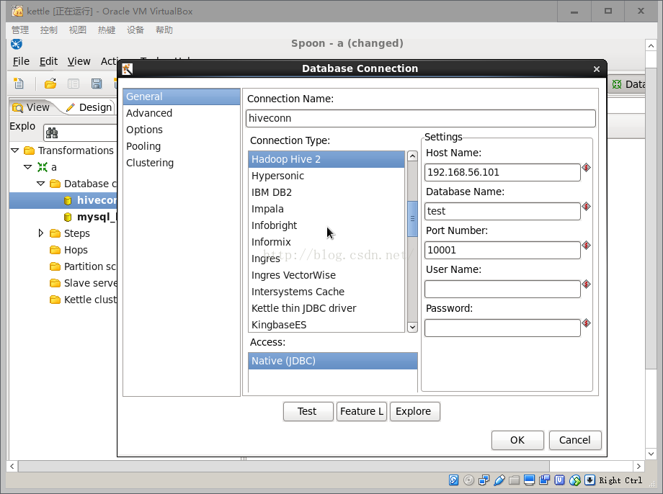Click the Password input field
This screenshot has width=663, height=494.
pos(502,328)
